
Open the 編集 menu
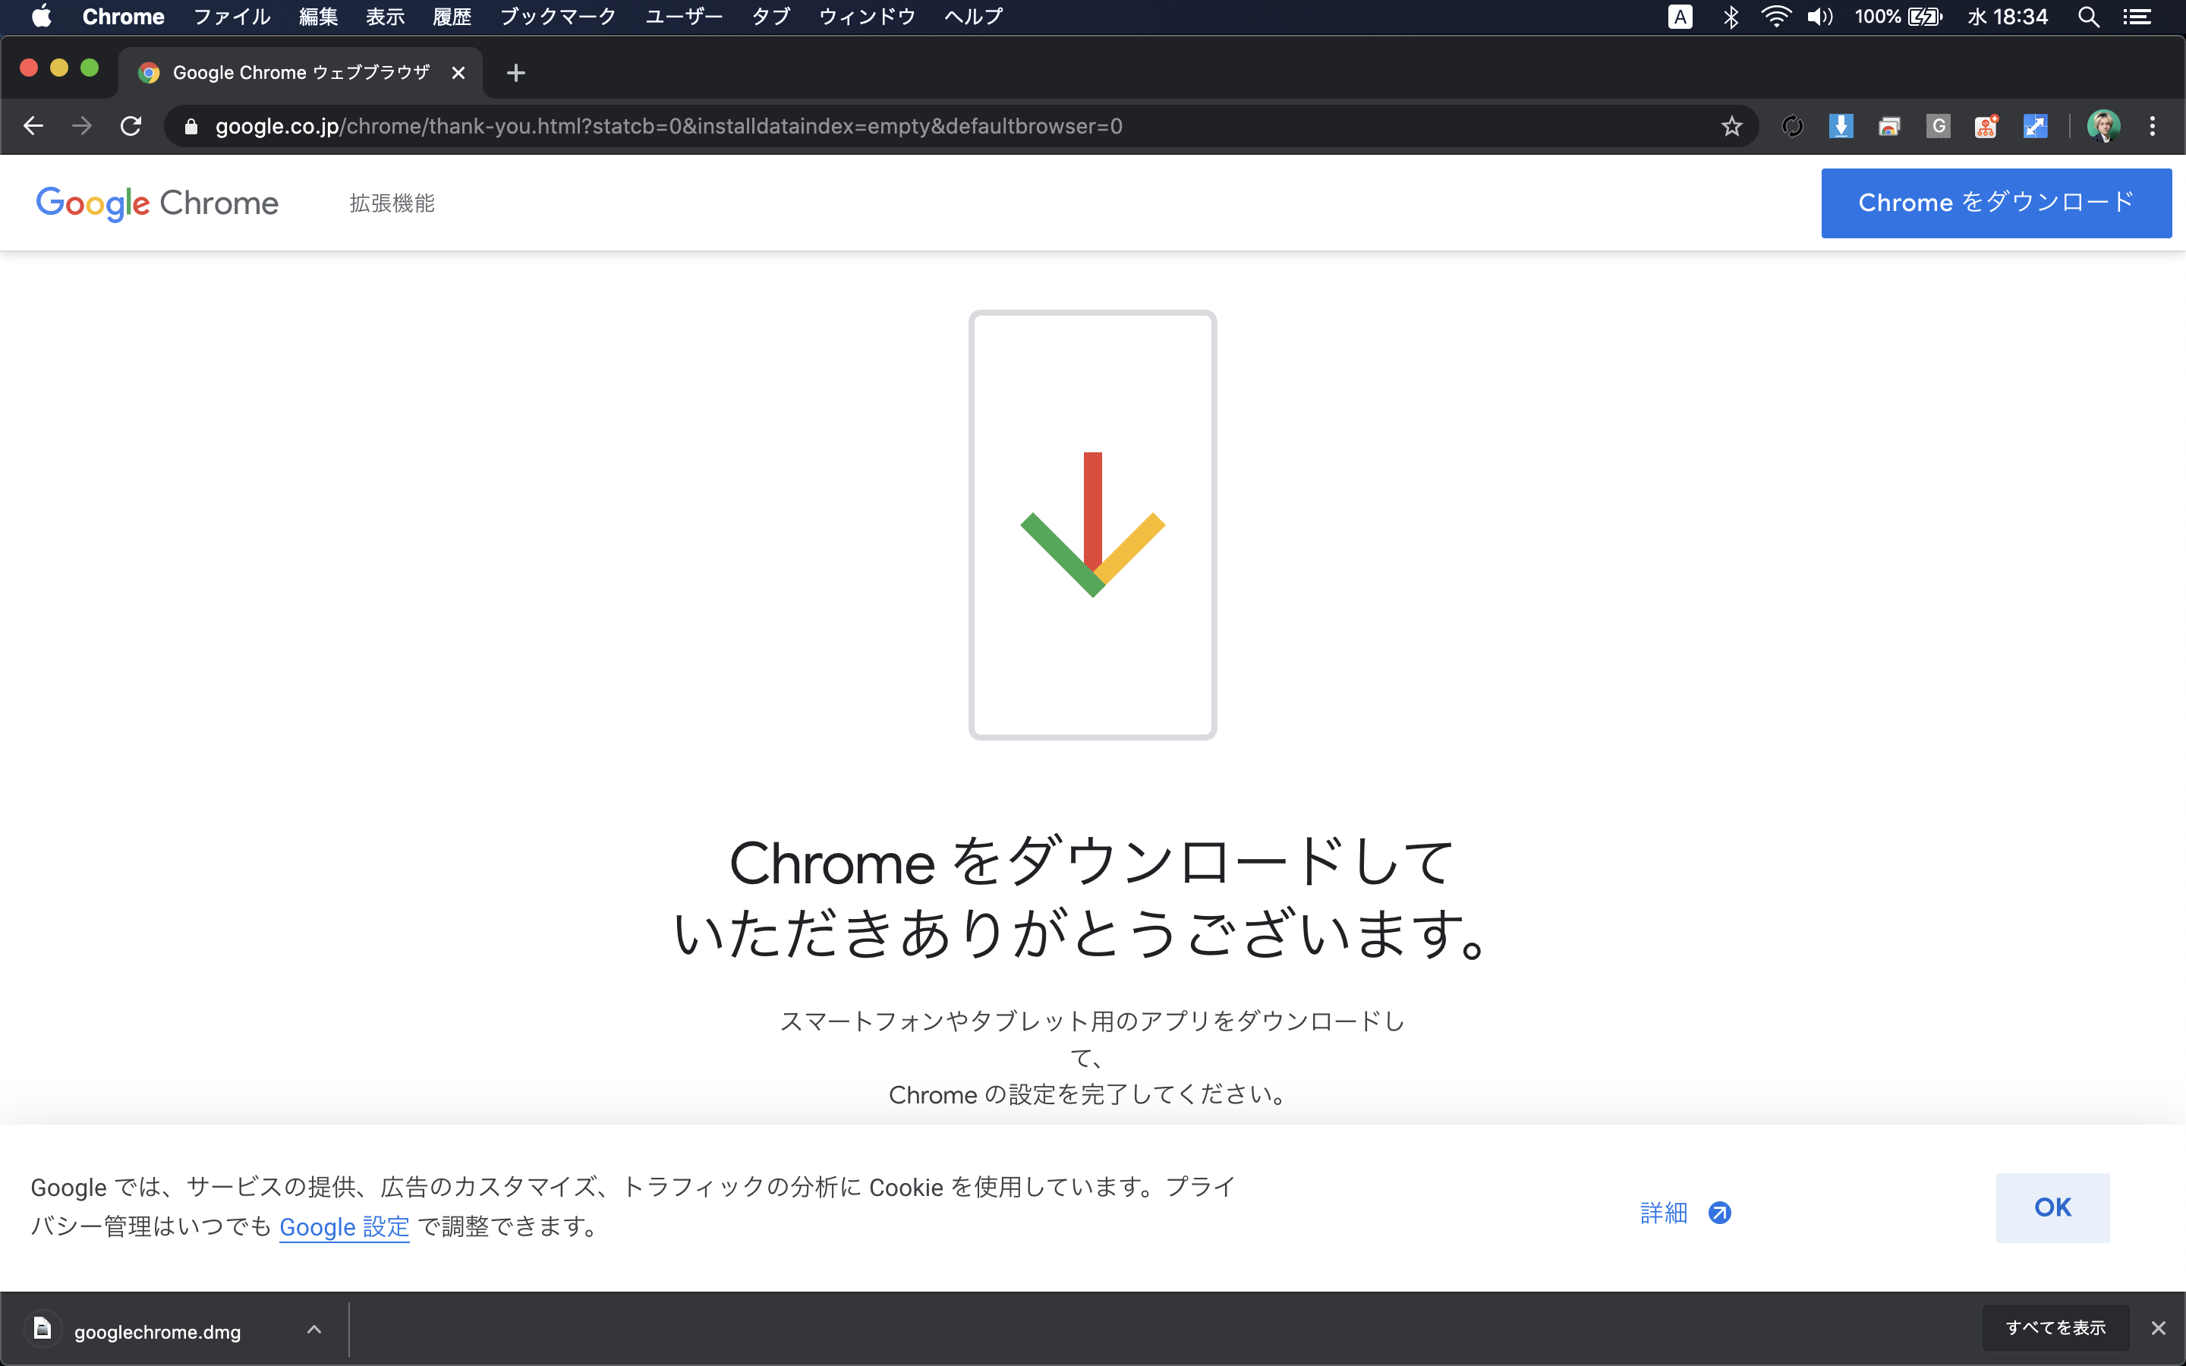point(318,16)
